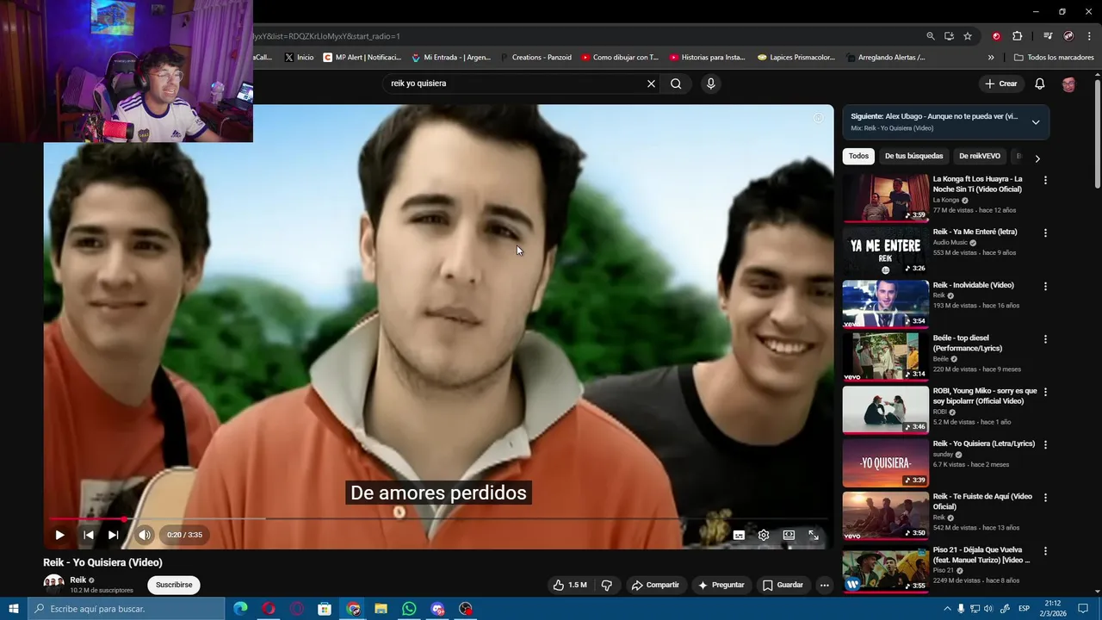Image resolution: width=1102 pixels, height=620 pixels.
Task: Click the YouTube search magnifier button
Action: pyautogui.click(x=676, y=84)
